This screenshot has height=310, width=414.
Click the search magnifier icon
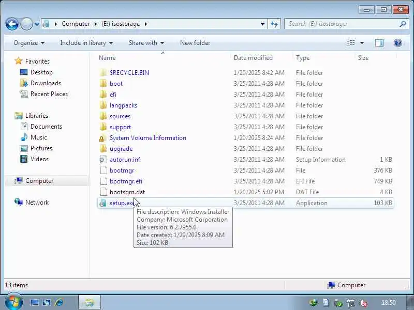coord(403,24)
